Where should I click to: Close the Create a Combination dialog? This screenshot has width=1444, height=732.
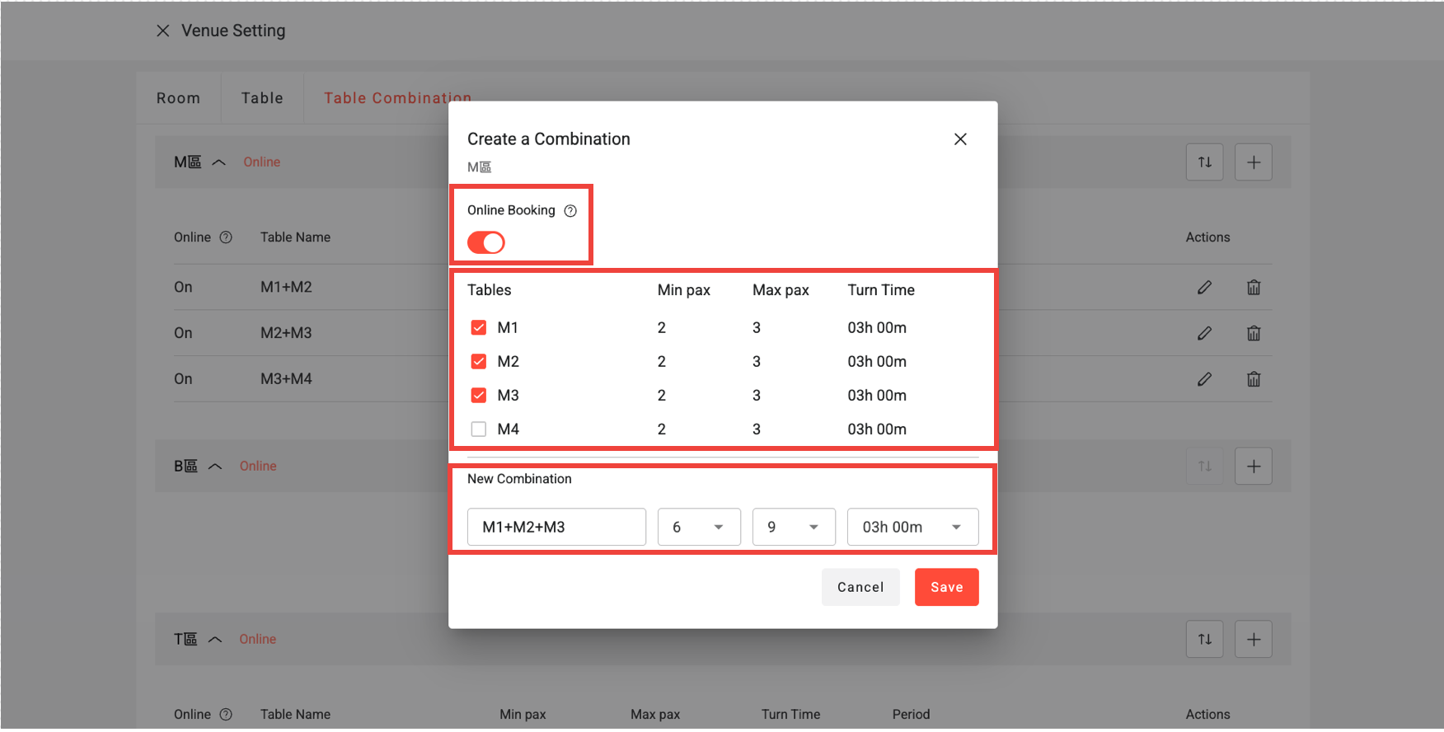tap(960, 139)
